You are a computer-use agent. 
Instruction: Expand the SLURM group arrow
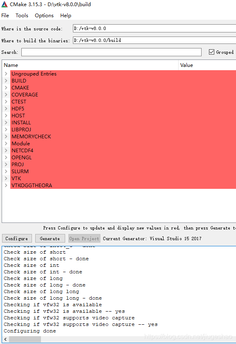[x=6, y=171]
